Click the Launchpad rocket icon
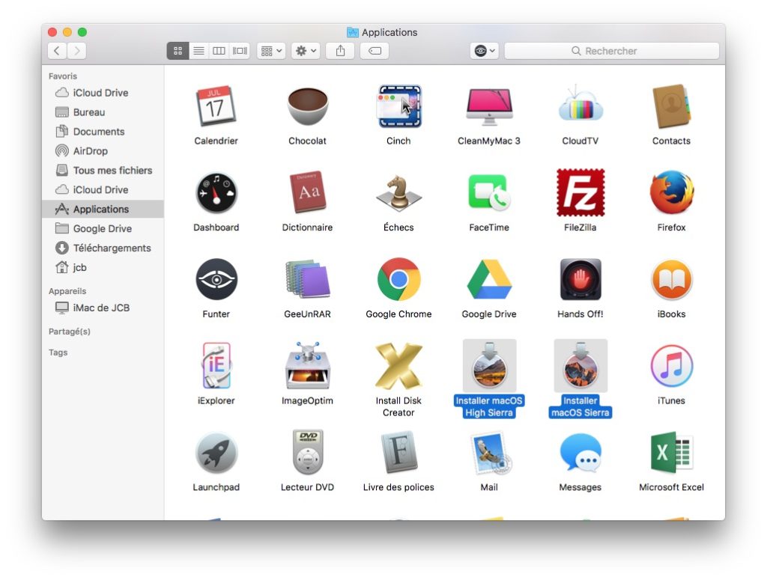 tap(216, 453)
